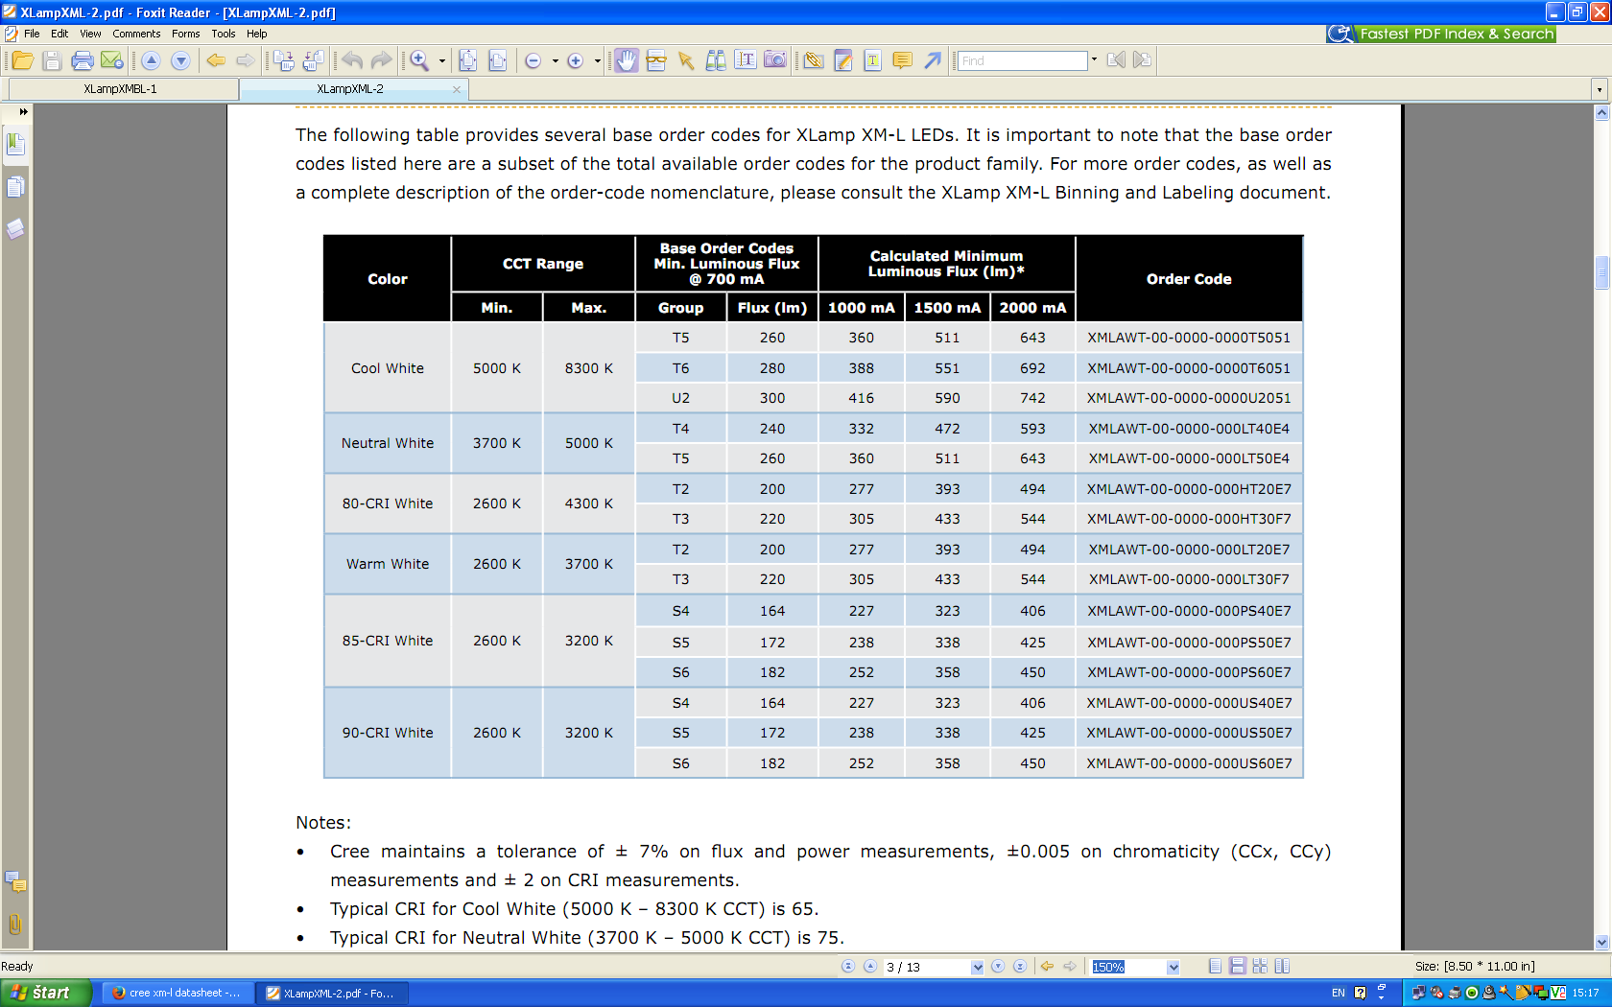Click the pencil Note edit icon
Screen dimensions: 1612x1007
click(843, 60)
